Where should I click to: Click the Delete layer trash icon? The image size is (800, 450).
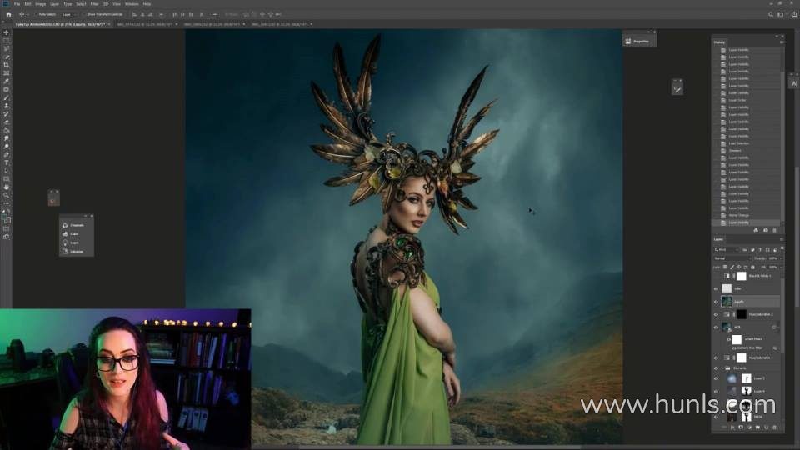774,427
